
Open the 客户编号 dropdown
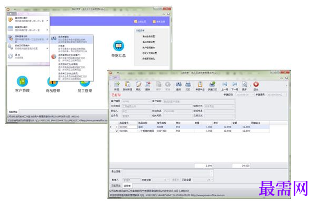point(149,101)
